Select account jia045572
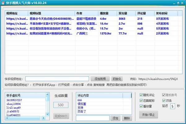The width and height of the screenshot is (186, 124). (13, 111)
